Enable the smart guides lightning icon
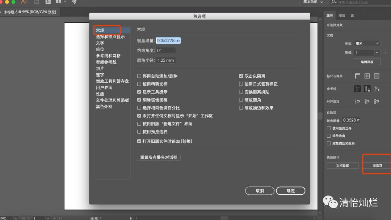Image resolution: width=391 pixels, height=220 pixels. click(x=377, y=89)
